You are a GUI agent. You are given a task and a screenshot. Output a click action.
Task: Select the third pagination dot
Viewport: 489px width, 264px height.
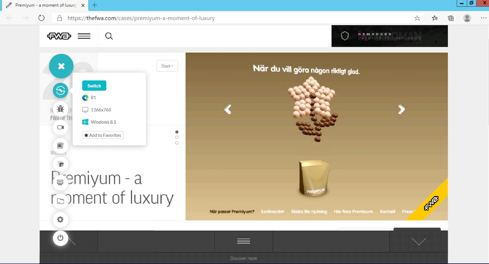[x=177, y=143]
